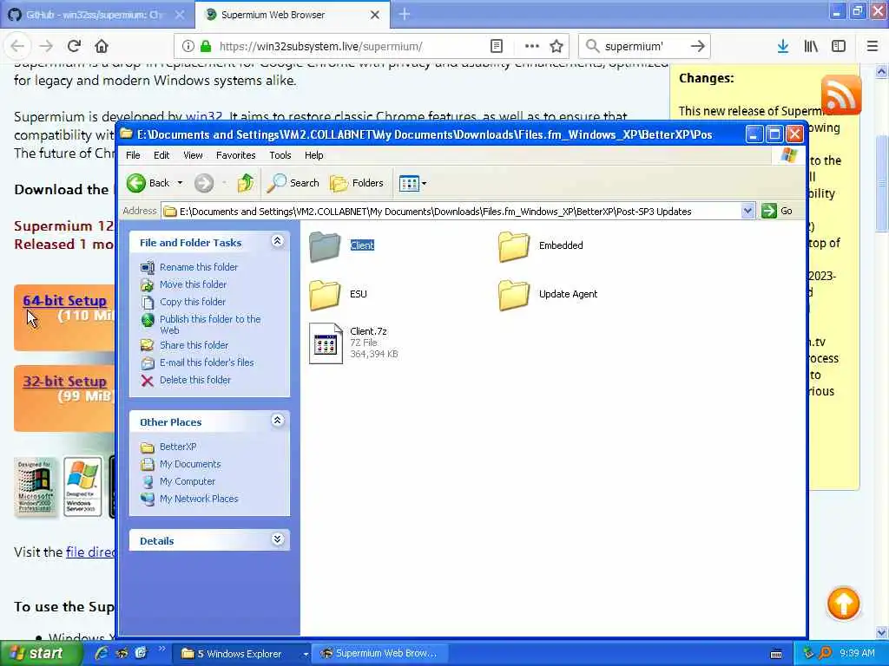Open Firefox downloads panel
Screen dimensions: 889x666
click(x=783, y=46)
